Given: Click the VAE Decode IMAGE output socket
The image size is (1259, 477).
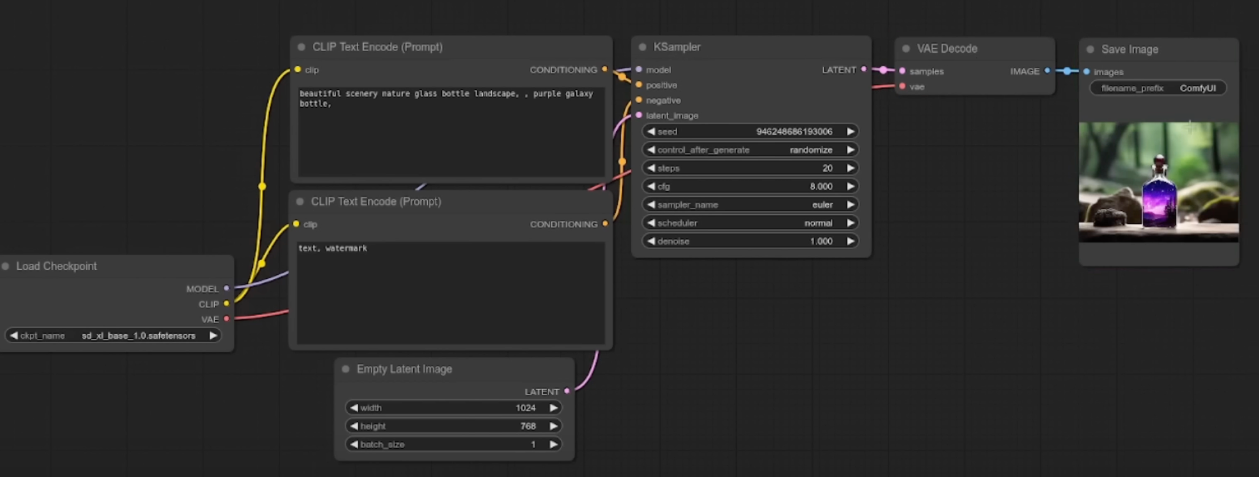Looking at the screenshot, I should [x=1047, y=71].
